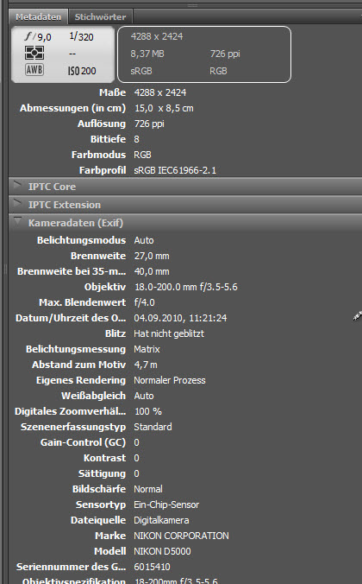Click the file summary box showing 8,37 MB
Image resolution: width=362 pixels, height=584 pixels.
pos(204,54)
